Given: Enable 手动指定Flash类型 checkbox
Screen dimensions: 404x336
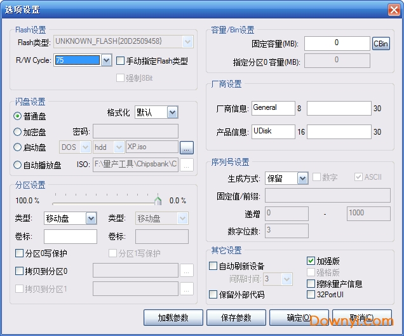Looking at the screenshot, I should [121, 61].
